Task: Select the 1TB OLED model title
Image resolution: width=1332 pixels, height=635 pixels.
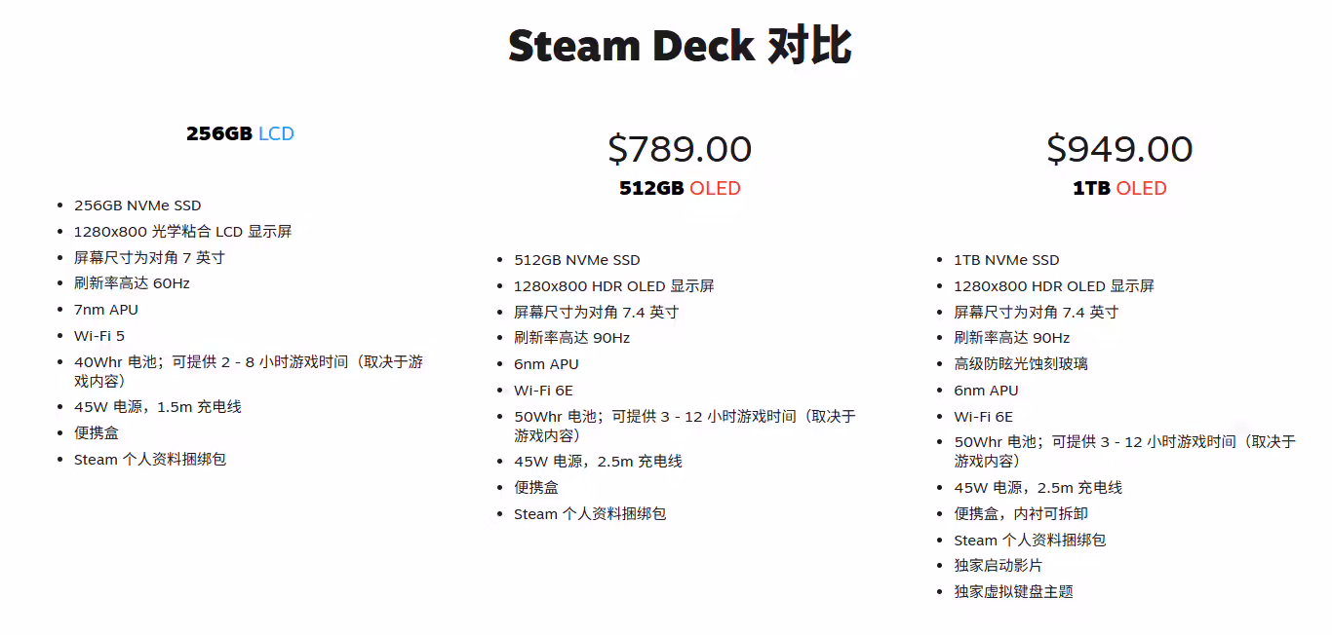Action: (1119, 188)
